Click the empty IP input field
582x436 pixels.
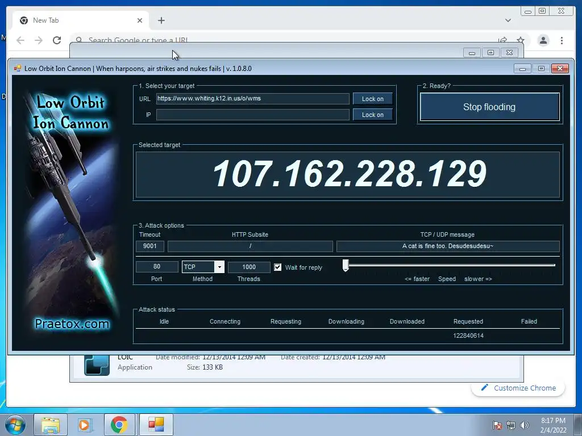(x=252, y=115)
